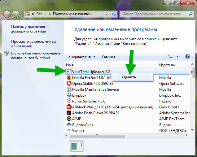Expand the address bar history dropdown arrow
Image resolution: width=197 pixels, height=157 pixels.
pos(107,14)
